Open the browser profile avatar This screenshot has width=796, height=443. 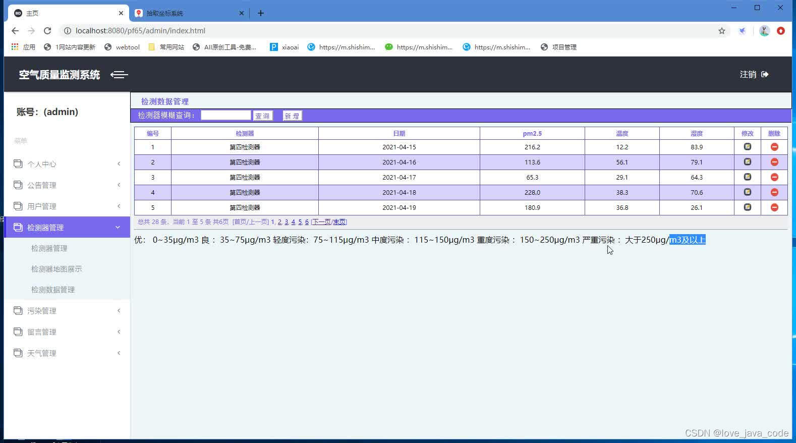pyautogui.click(x=764, y=31)
